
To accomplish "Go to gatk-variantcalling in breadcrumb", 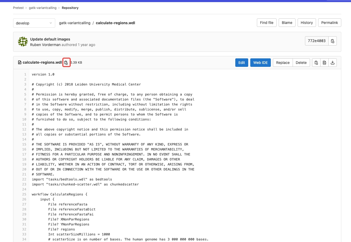I will point(43,8).
